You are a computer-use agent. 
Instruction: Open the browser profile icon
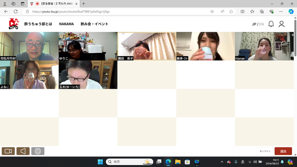coord(5,4)
